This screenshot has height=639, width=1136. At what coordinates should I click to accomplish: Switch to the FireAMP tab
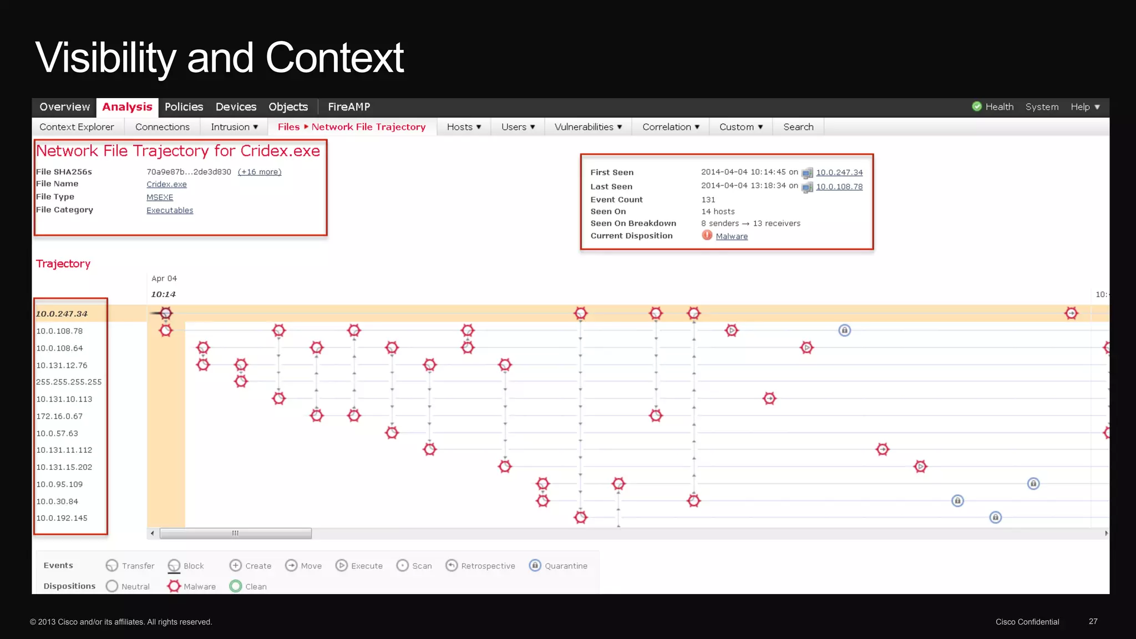349,107
